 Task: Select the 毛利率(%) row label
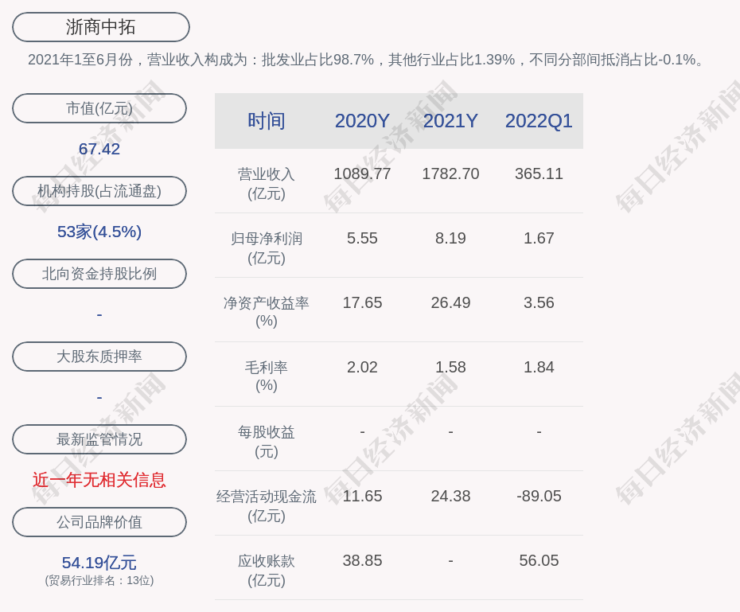tap(267, 376)
